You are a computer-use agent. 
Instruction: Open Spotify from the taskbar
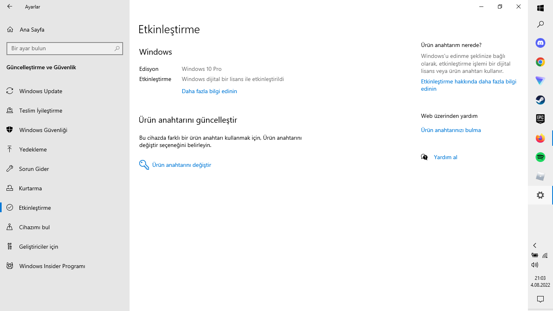[540, 157]
